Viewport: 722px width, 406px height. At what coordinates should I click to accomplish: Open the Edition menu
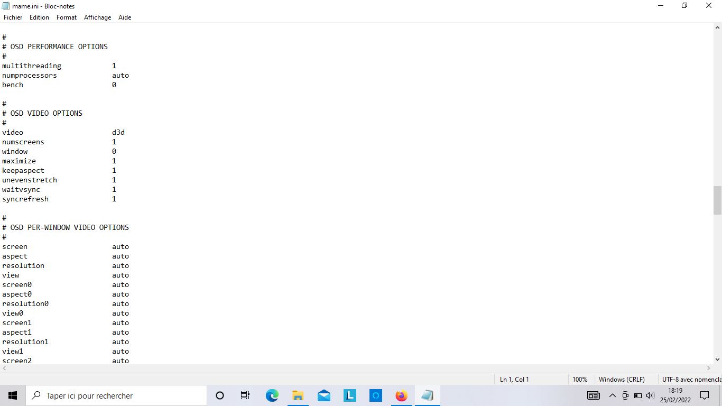[39, 17]
